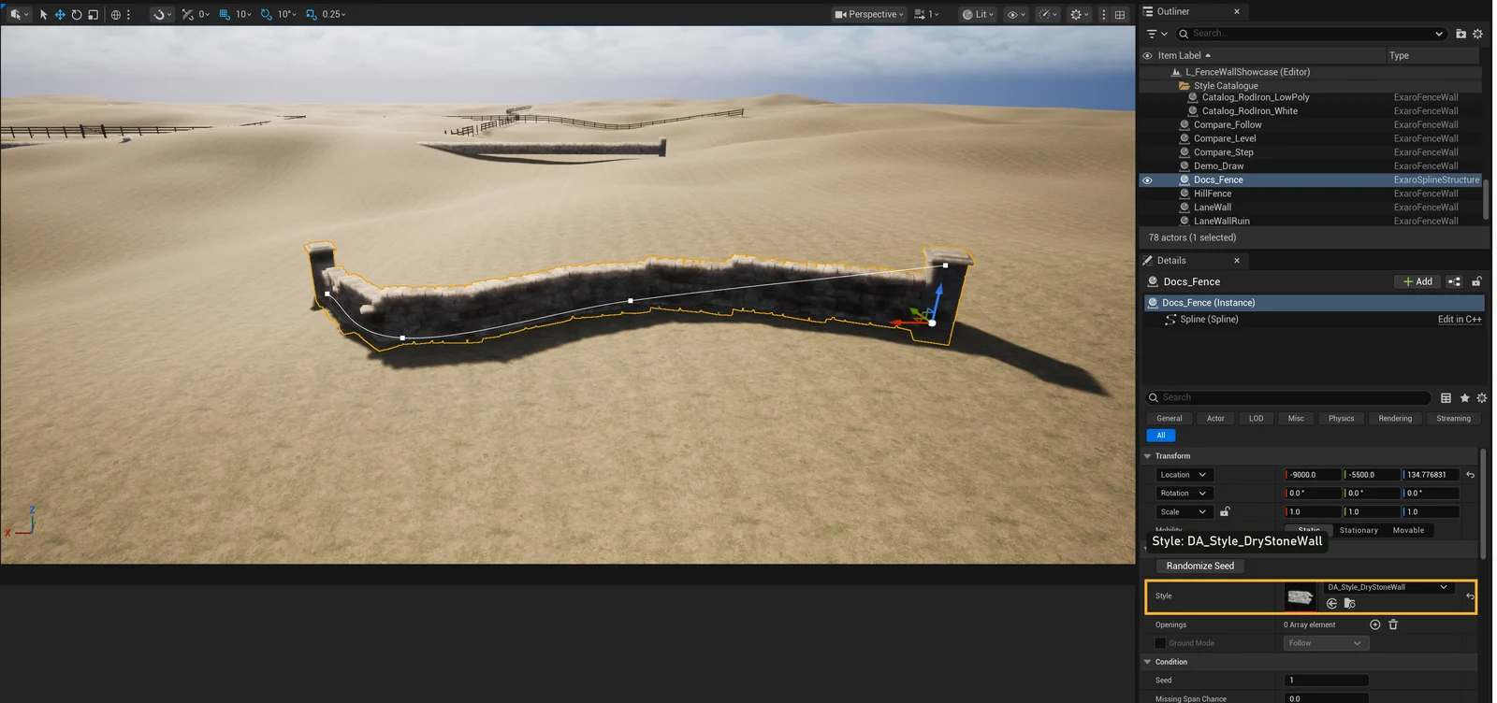Viewport: 1497px width, 703px height.
Task: Open Details property matrix table icon
Action: (x=1446, y=397)
